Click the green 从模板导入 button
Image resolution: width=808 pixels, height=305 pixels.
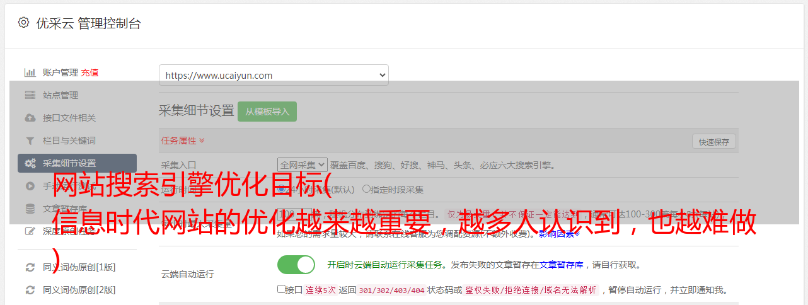click(x=267, y=112)
